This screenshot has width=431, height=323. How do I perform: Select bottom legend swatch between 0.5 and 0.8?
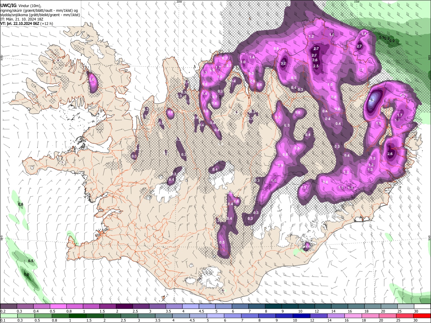click(43, 316)
